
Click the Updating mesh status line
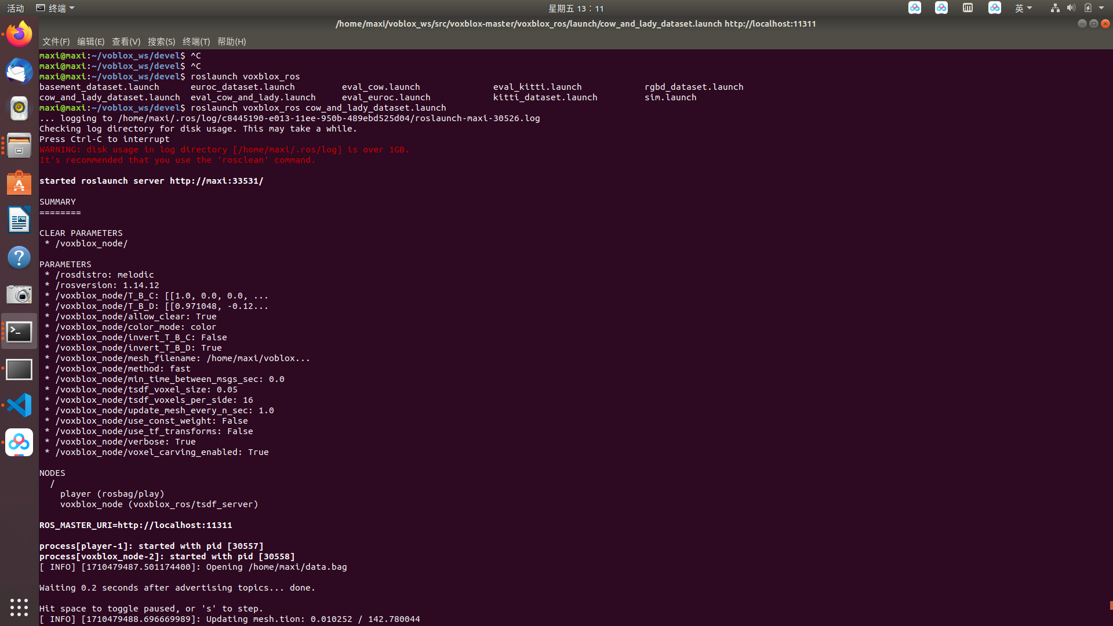pos(230,619)
